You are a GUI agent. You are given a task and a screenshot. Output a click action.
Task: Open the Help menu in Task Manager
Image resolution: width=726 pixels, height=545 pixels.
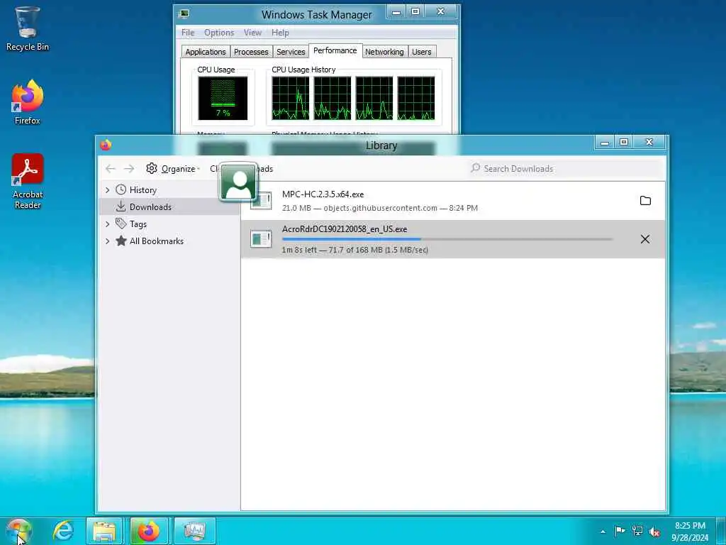click(280, 33)
